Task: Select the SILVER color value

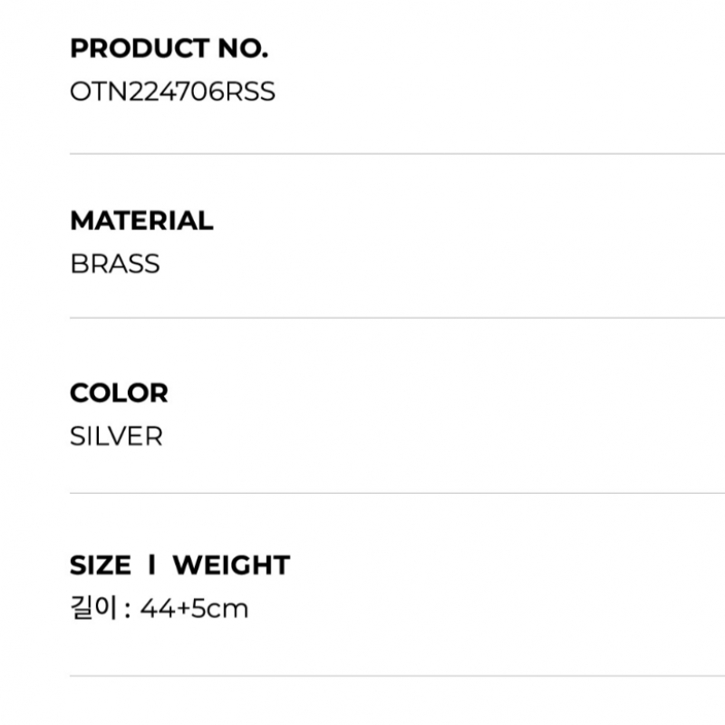Action: point(116,436)
